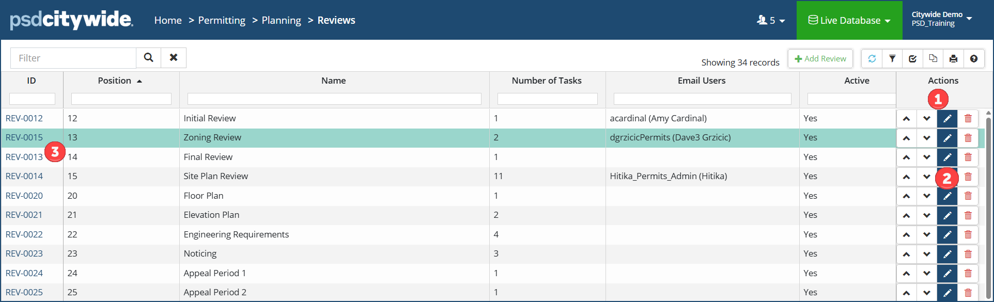Click the refresh records icon

(872, 59)
